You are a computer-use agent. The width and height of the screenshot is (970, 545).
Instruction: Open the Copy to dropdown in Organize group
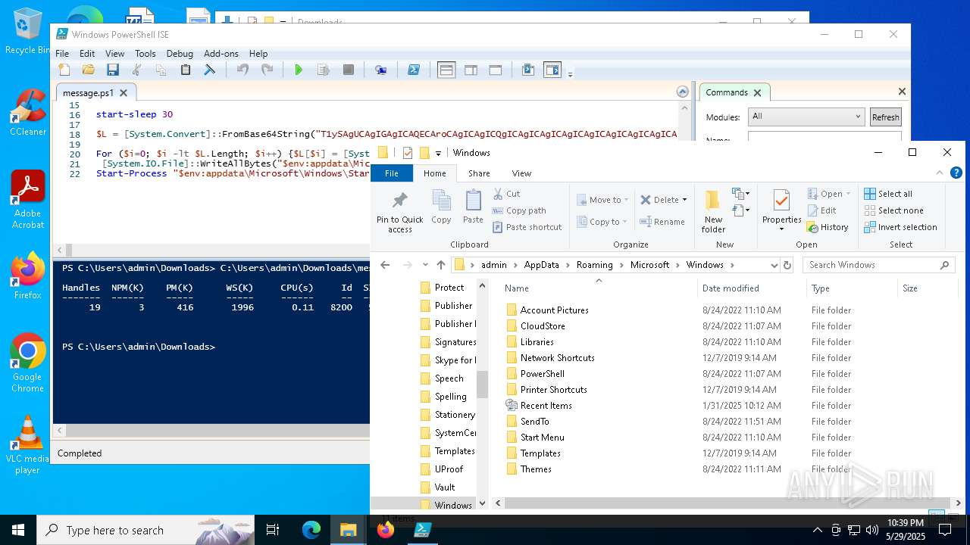(x=603, y=222)
